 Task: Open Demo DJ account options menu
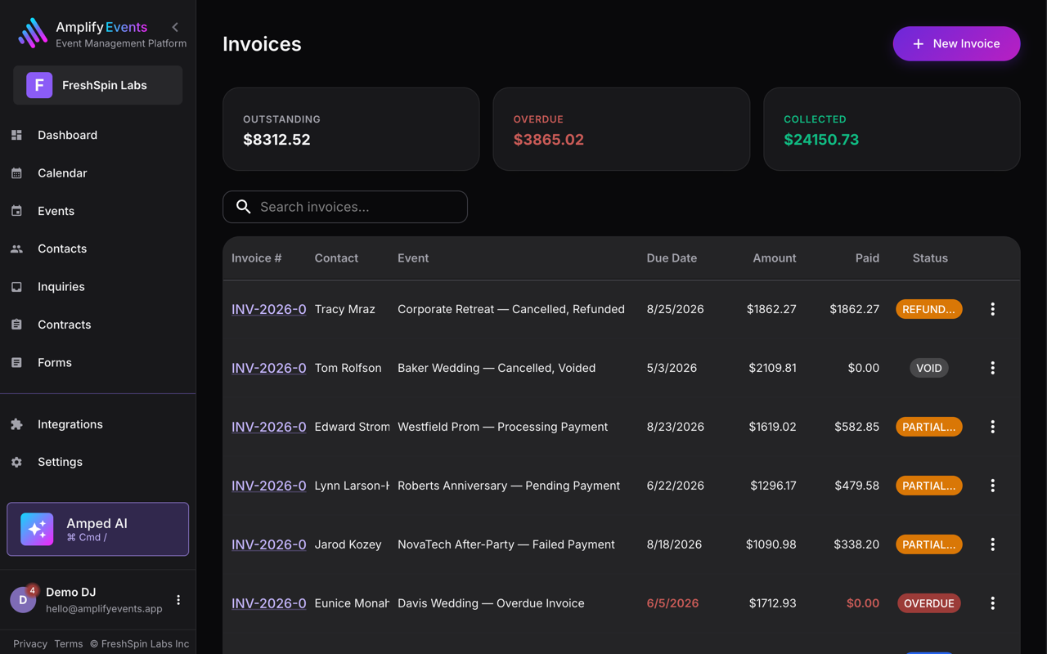click(178, 600)
